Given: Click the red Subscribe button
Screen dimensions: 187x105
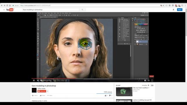Looking at the screenshot, I should [x=42, y=91].
